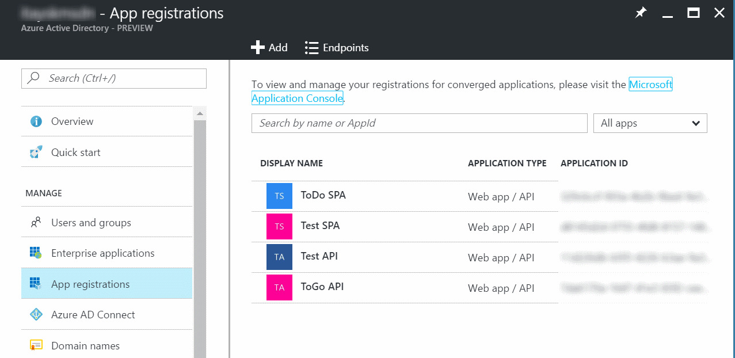Open Enterprise applications menu item
This screenshot has height=358, width=735.
[106, 253]
